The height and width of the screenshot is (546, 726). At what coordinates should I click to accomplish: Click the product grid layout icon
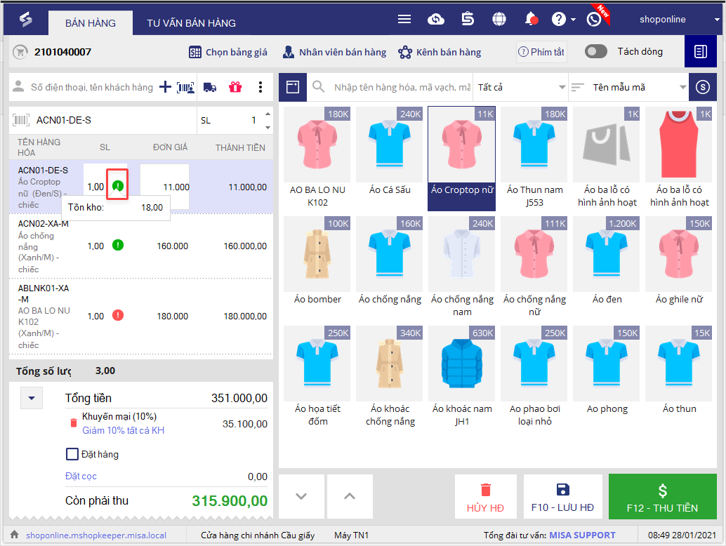[x=293, y=87]
